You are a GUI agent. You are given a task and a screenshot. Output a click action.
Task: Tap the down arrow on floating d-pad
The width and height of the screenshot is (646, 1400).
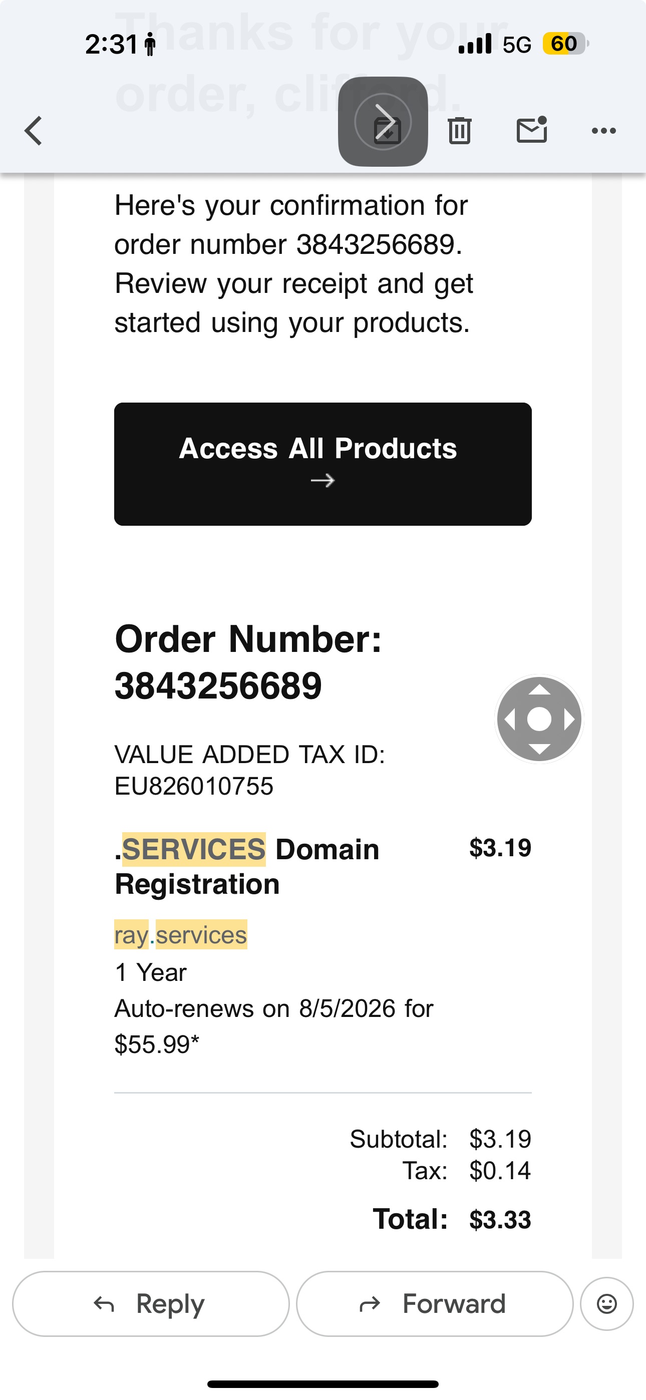(x=539, y=749)
